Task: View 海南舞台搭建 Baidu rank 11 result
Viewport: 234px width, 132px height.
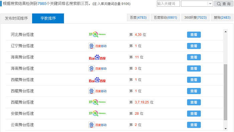Action: [x=194, y=57]
